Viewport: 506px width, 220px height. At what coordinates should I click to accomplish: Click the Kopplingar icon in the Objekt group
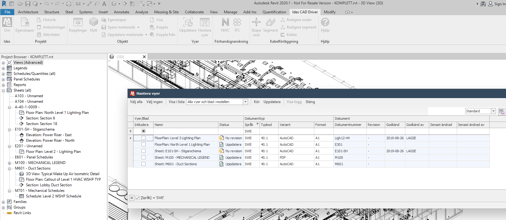click(78, 22)
